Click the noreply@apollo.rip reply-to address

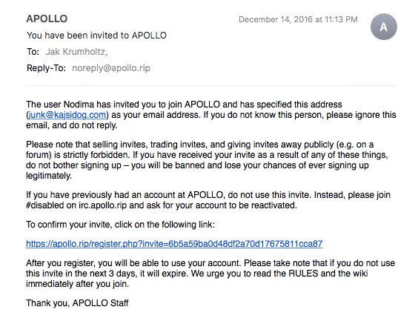click(x=111, y=68)
